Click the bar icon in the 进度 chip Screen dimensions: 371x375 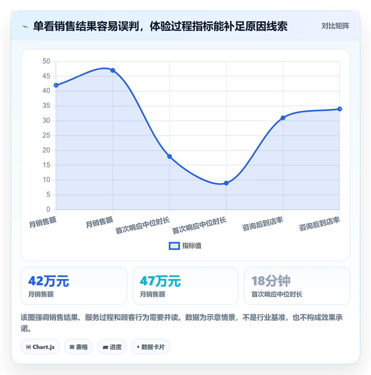[x=105, y=347]
